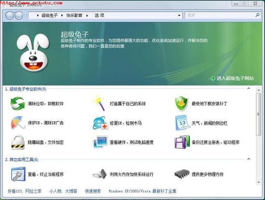Click the vertical scrollbar thumb
The height and width of the screenshot is (200, 265).
pyautogui.click(x=258, y=114)
